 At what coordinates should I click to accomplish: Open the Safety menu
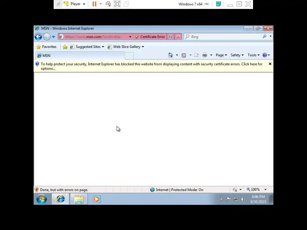click(x=237, y=55)
